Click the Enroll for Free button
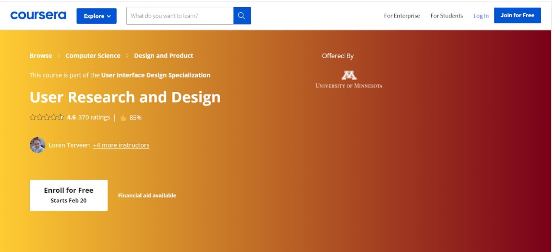The height and width of the screenshot is (252, 552). (x=69, y=195)
